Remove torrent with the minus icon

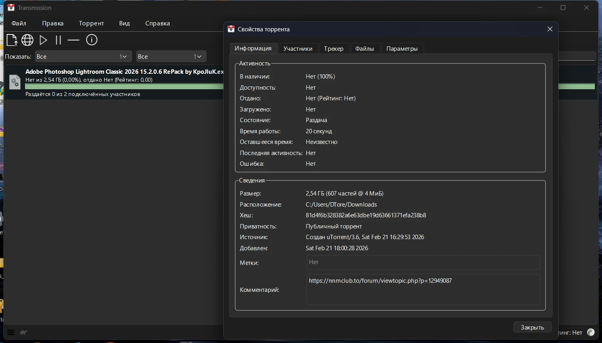click(73, 40)
